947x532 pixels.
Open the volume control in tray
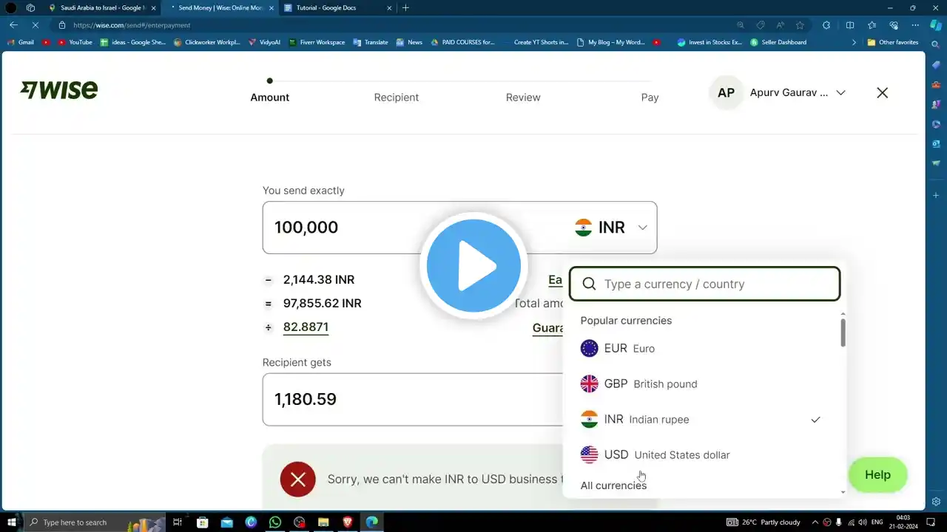862,522
